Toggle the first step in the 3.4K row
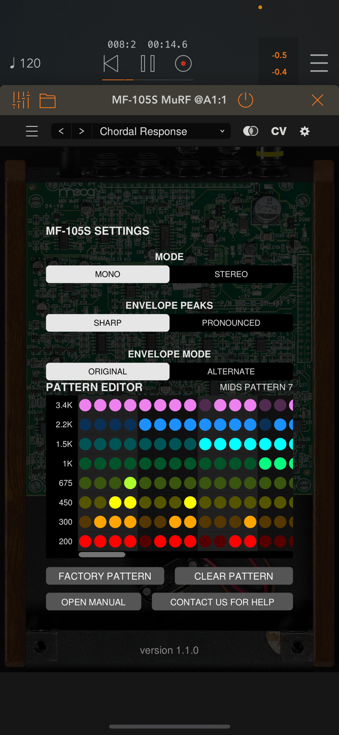The width and height of the screenshot is (339, 735). pos(85,405)
